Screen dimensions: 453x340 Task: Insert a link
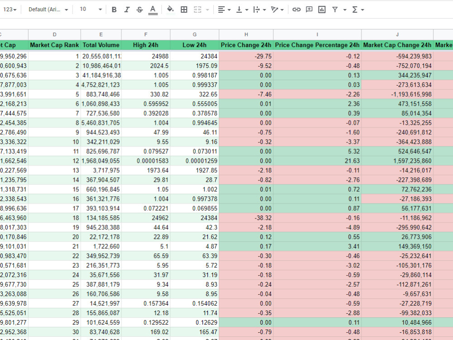click(296, 9)
